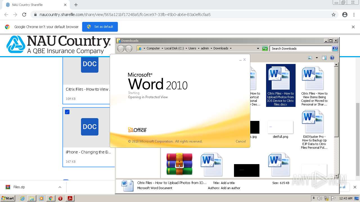Select the WinRAR archive file icon
360x202 pixels.
point(179,164)
